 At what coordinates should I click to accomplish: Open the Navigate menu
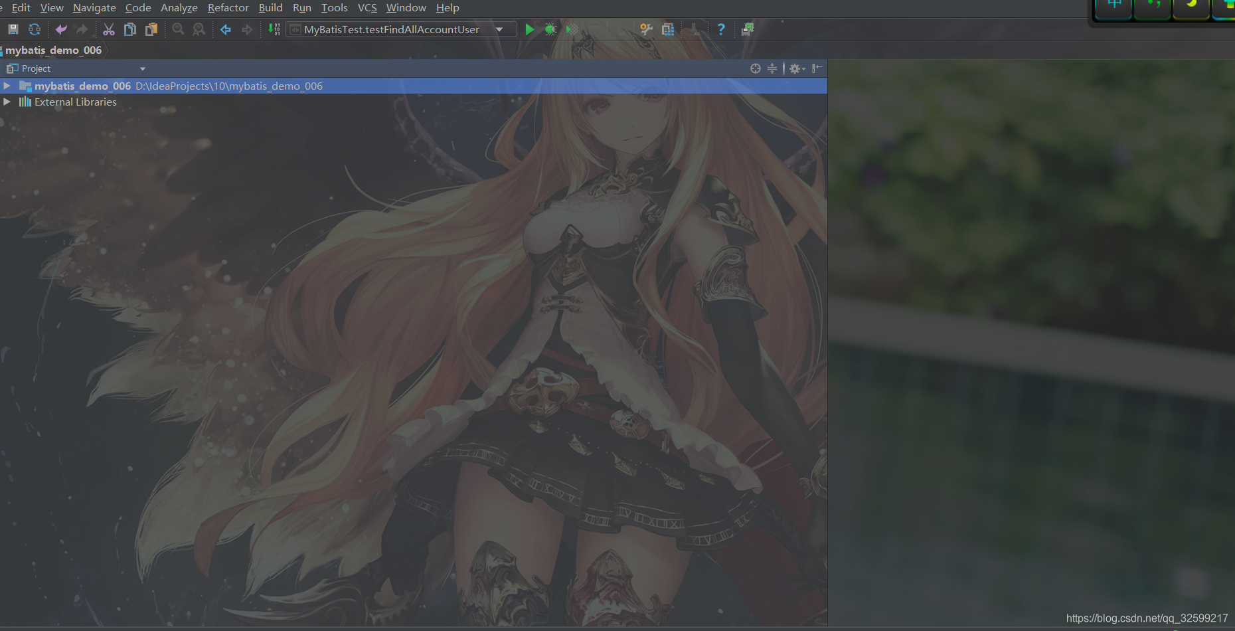pyautogui.click(x=94, y=8)
